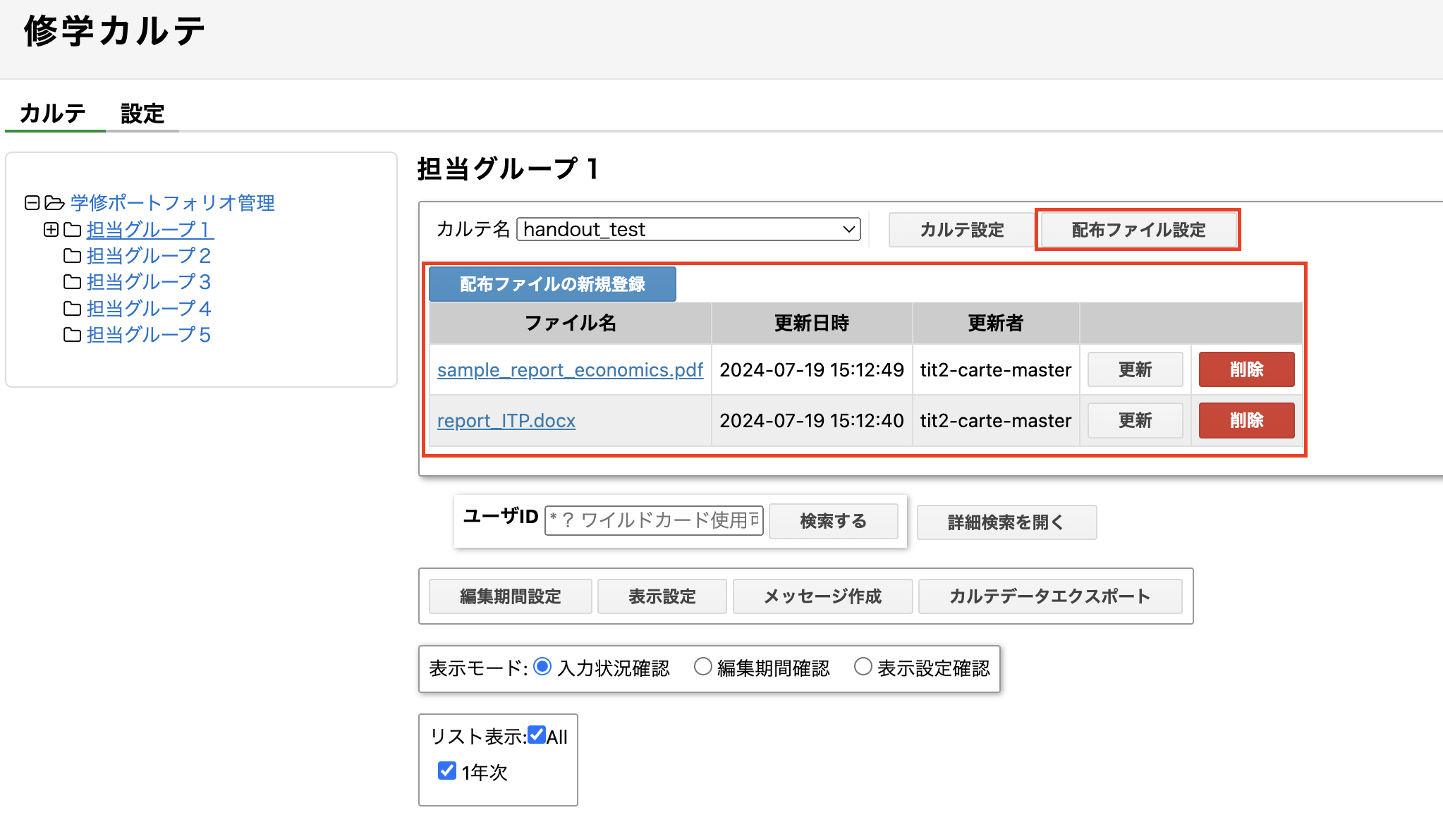Switch to the 設定 tab
1443x822 pixels.
142,114
